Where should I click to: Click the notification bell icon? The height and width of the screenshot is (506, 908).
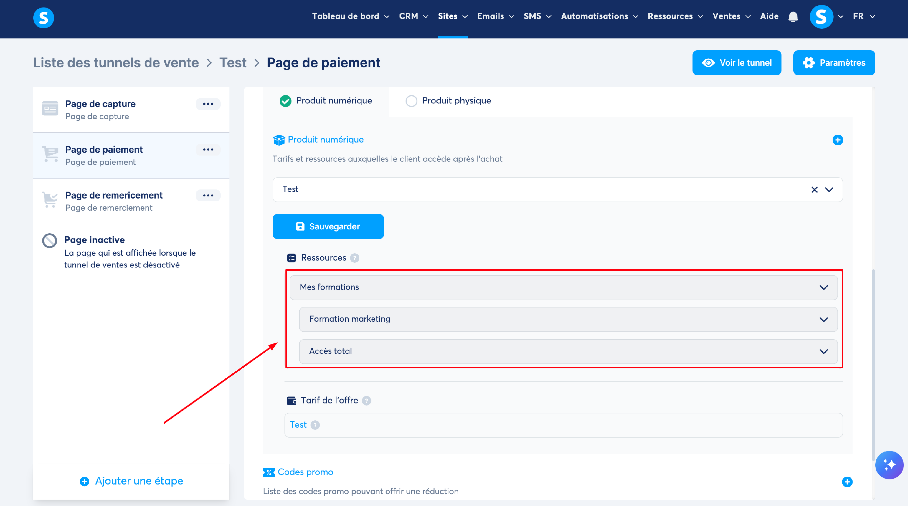click(x=793, y=17)
